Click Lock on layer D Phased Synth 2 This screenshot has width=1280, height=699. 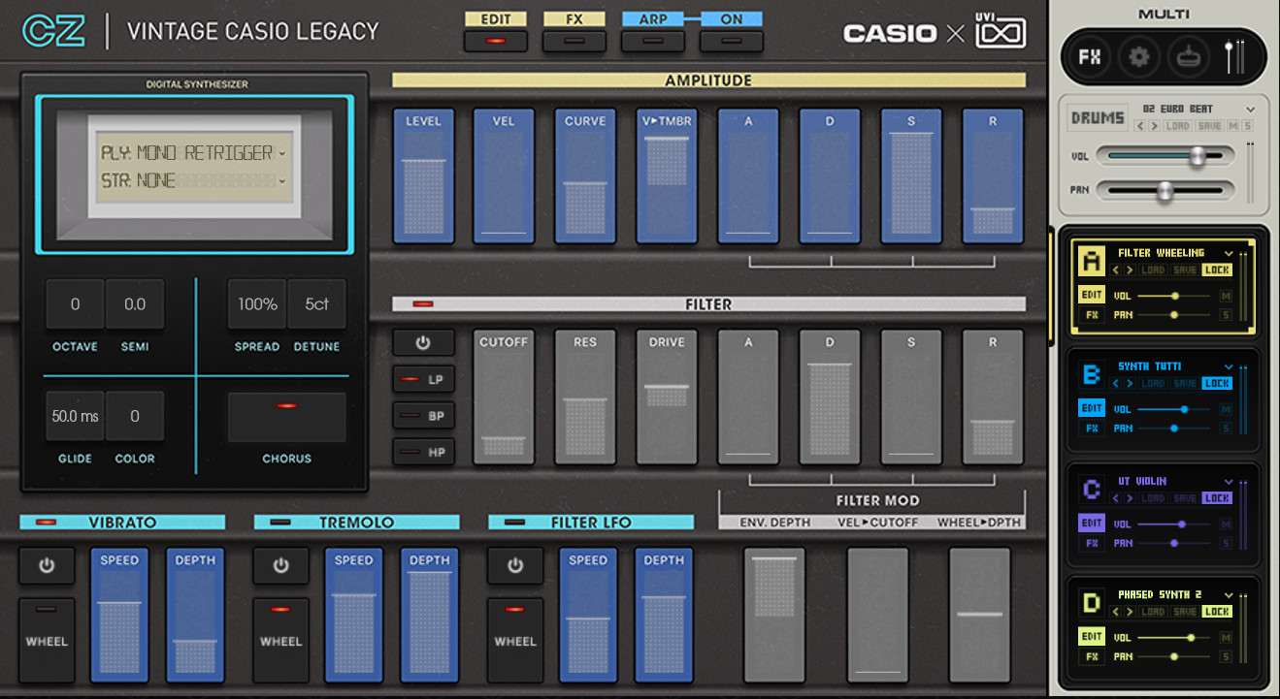pyautogui.click(x=1216, y=612)
